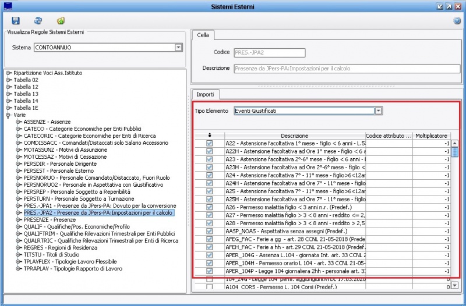Click the application icon in title bar
This screenshot has height=306, width=466.
pyautogui.click(x=8, y=6)
